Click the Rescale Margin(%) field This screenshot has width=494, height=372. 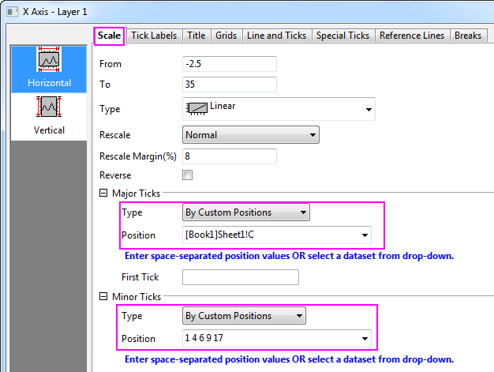229,156
